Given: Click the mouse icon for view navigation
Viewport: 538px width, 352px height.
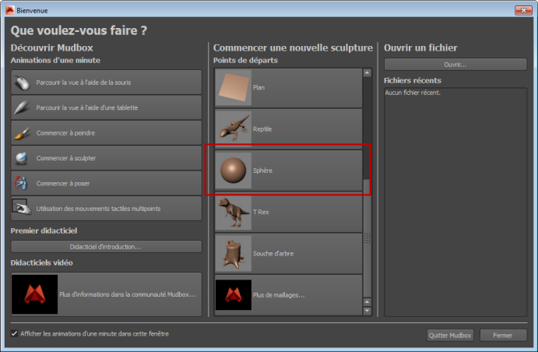Looking at the screenshot, I should click(x=23, y=83).
